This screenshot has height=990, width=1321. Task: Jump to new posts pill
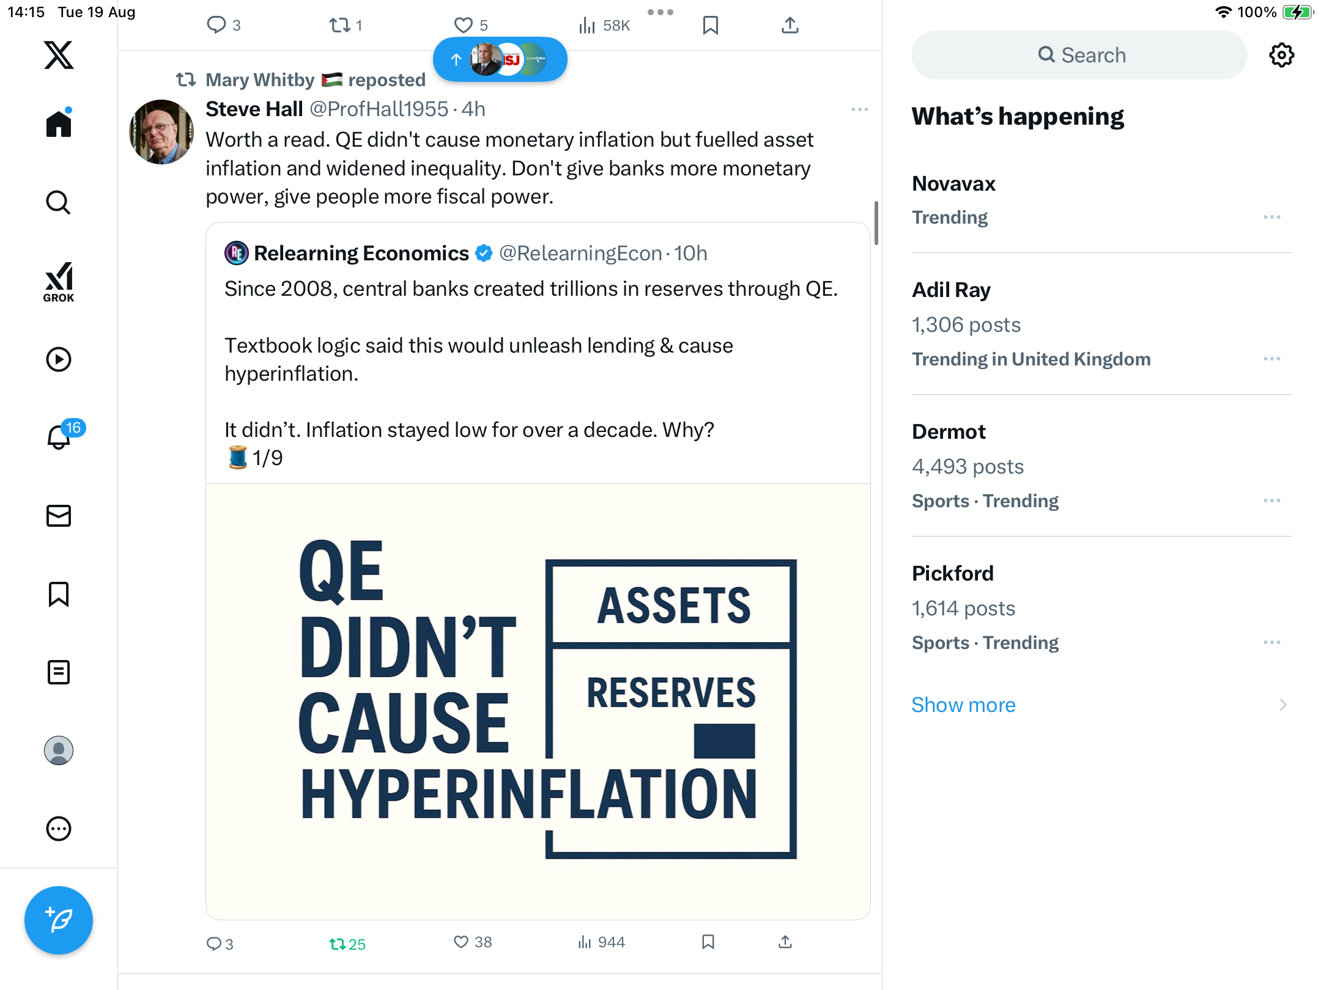[x=500, y=59]
